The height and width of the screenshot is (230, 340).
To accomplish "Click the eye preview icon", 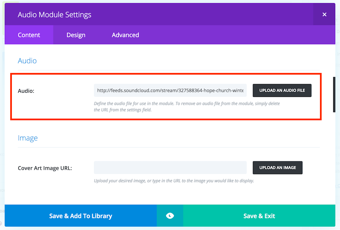I will tap(170, 216).
